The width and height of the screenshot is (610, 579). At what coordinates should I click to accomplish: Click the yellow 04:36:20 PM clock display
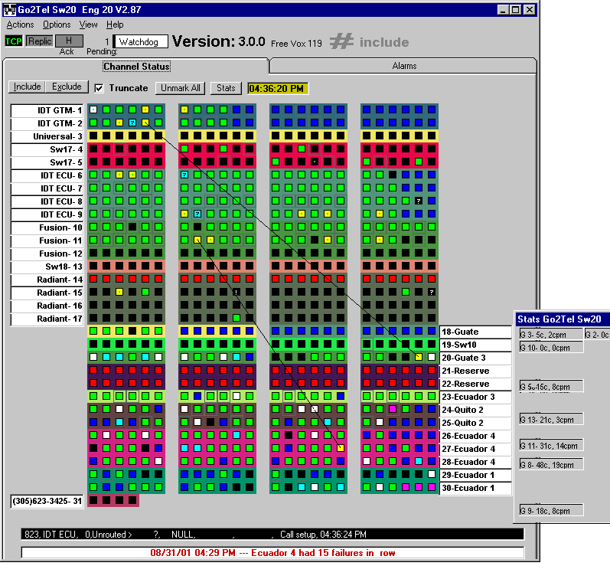278,89
